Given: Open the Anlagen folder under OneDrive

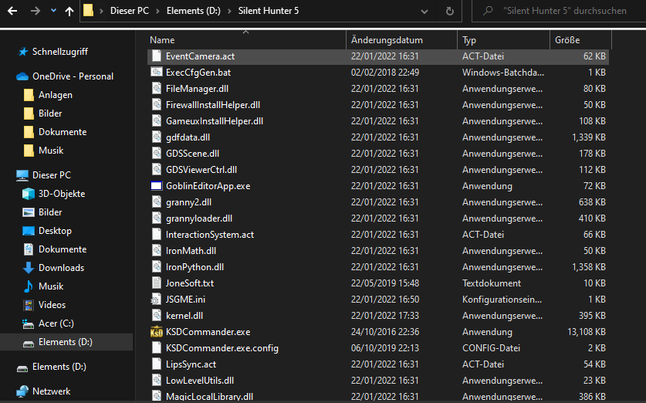Looking at the screenshot, I should coord(56,95).
